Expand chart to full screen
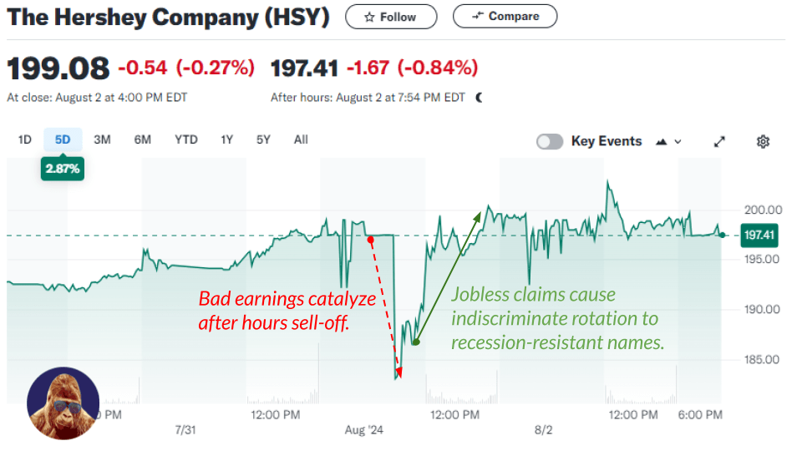 (719, 142)
